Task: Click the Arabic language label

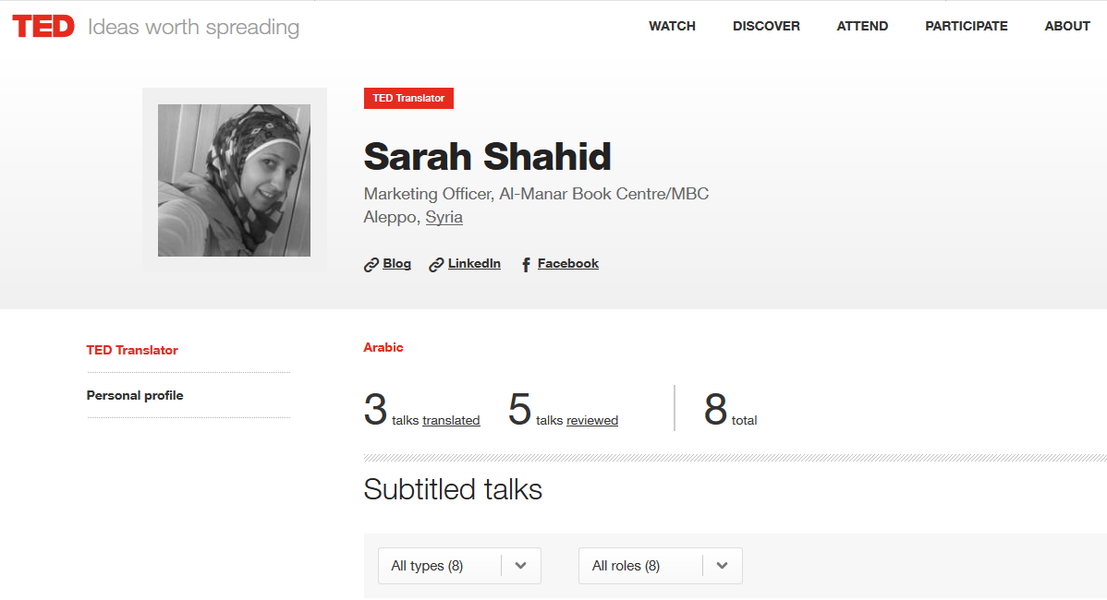Action: pyautogui.click(x=383, y=348)
